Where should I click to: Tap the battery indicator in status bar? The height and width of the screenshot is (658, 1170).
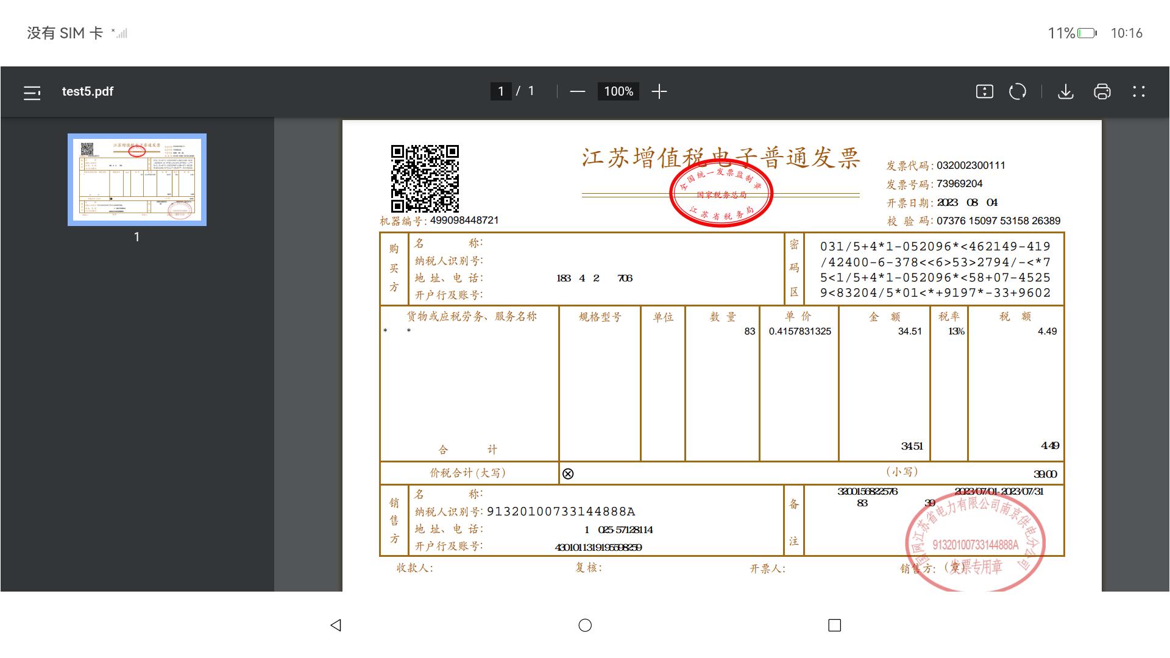(x=1087, y=33)
